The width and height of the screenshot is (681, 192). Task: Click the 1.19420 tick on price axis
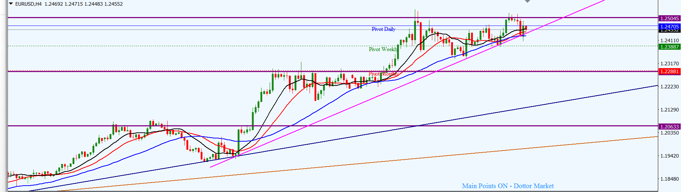(x=669, y=156)
